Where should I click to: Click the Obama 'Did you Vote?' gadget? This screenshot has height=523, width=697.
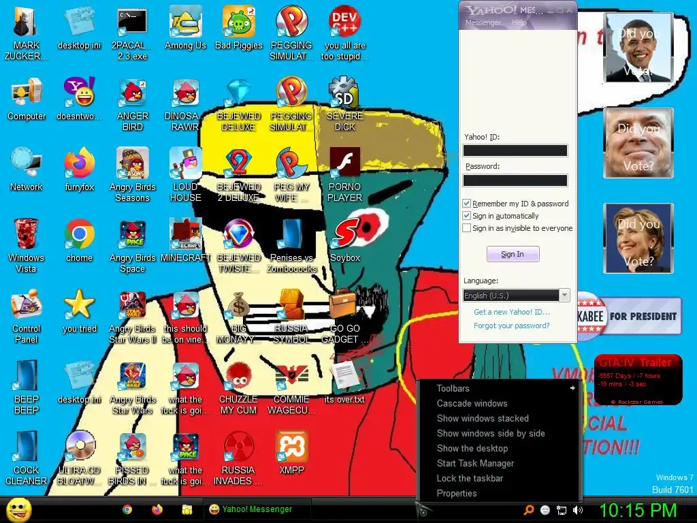[x=638, y=48]
